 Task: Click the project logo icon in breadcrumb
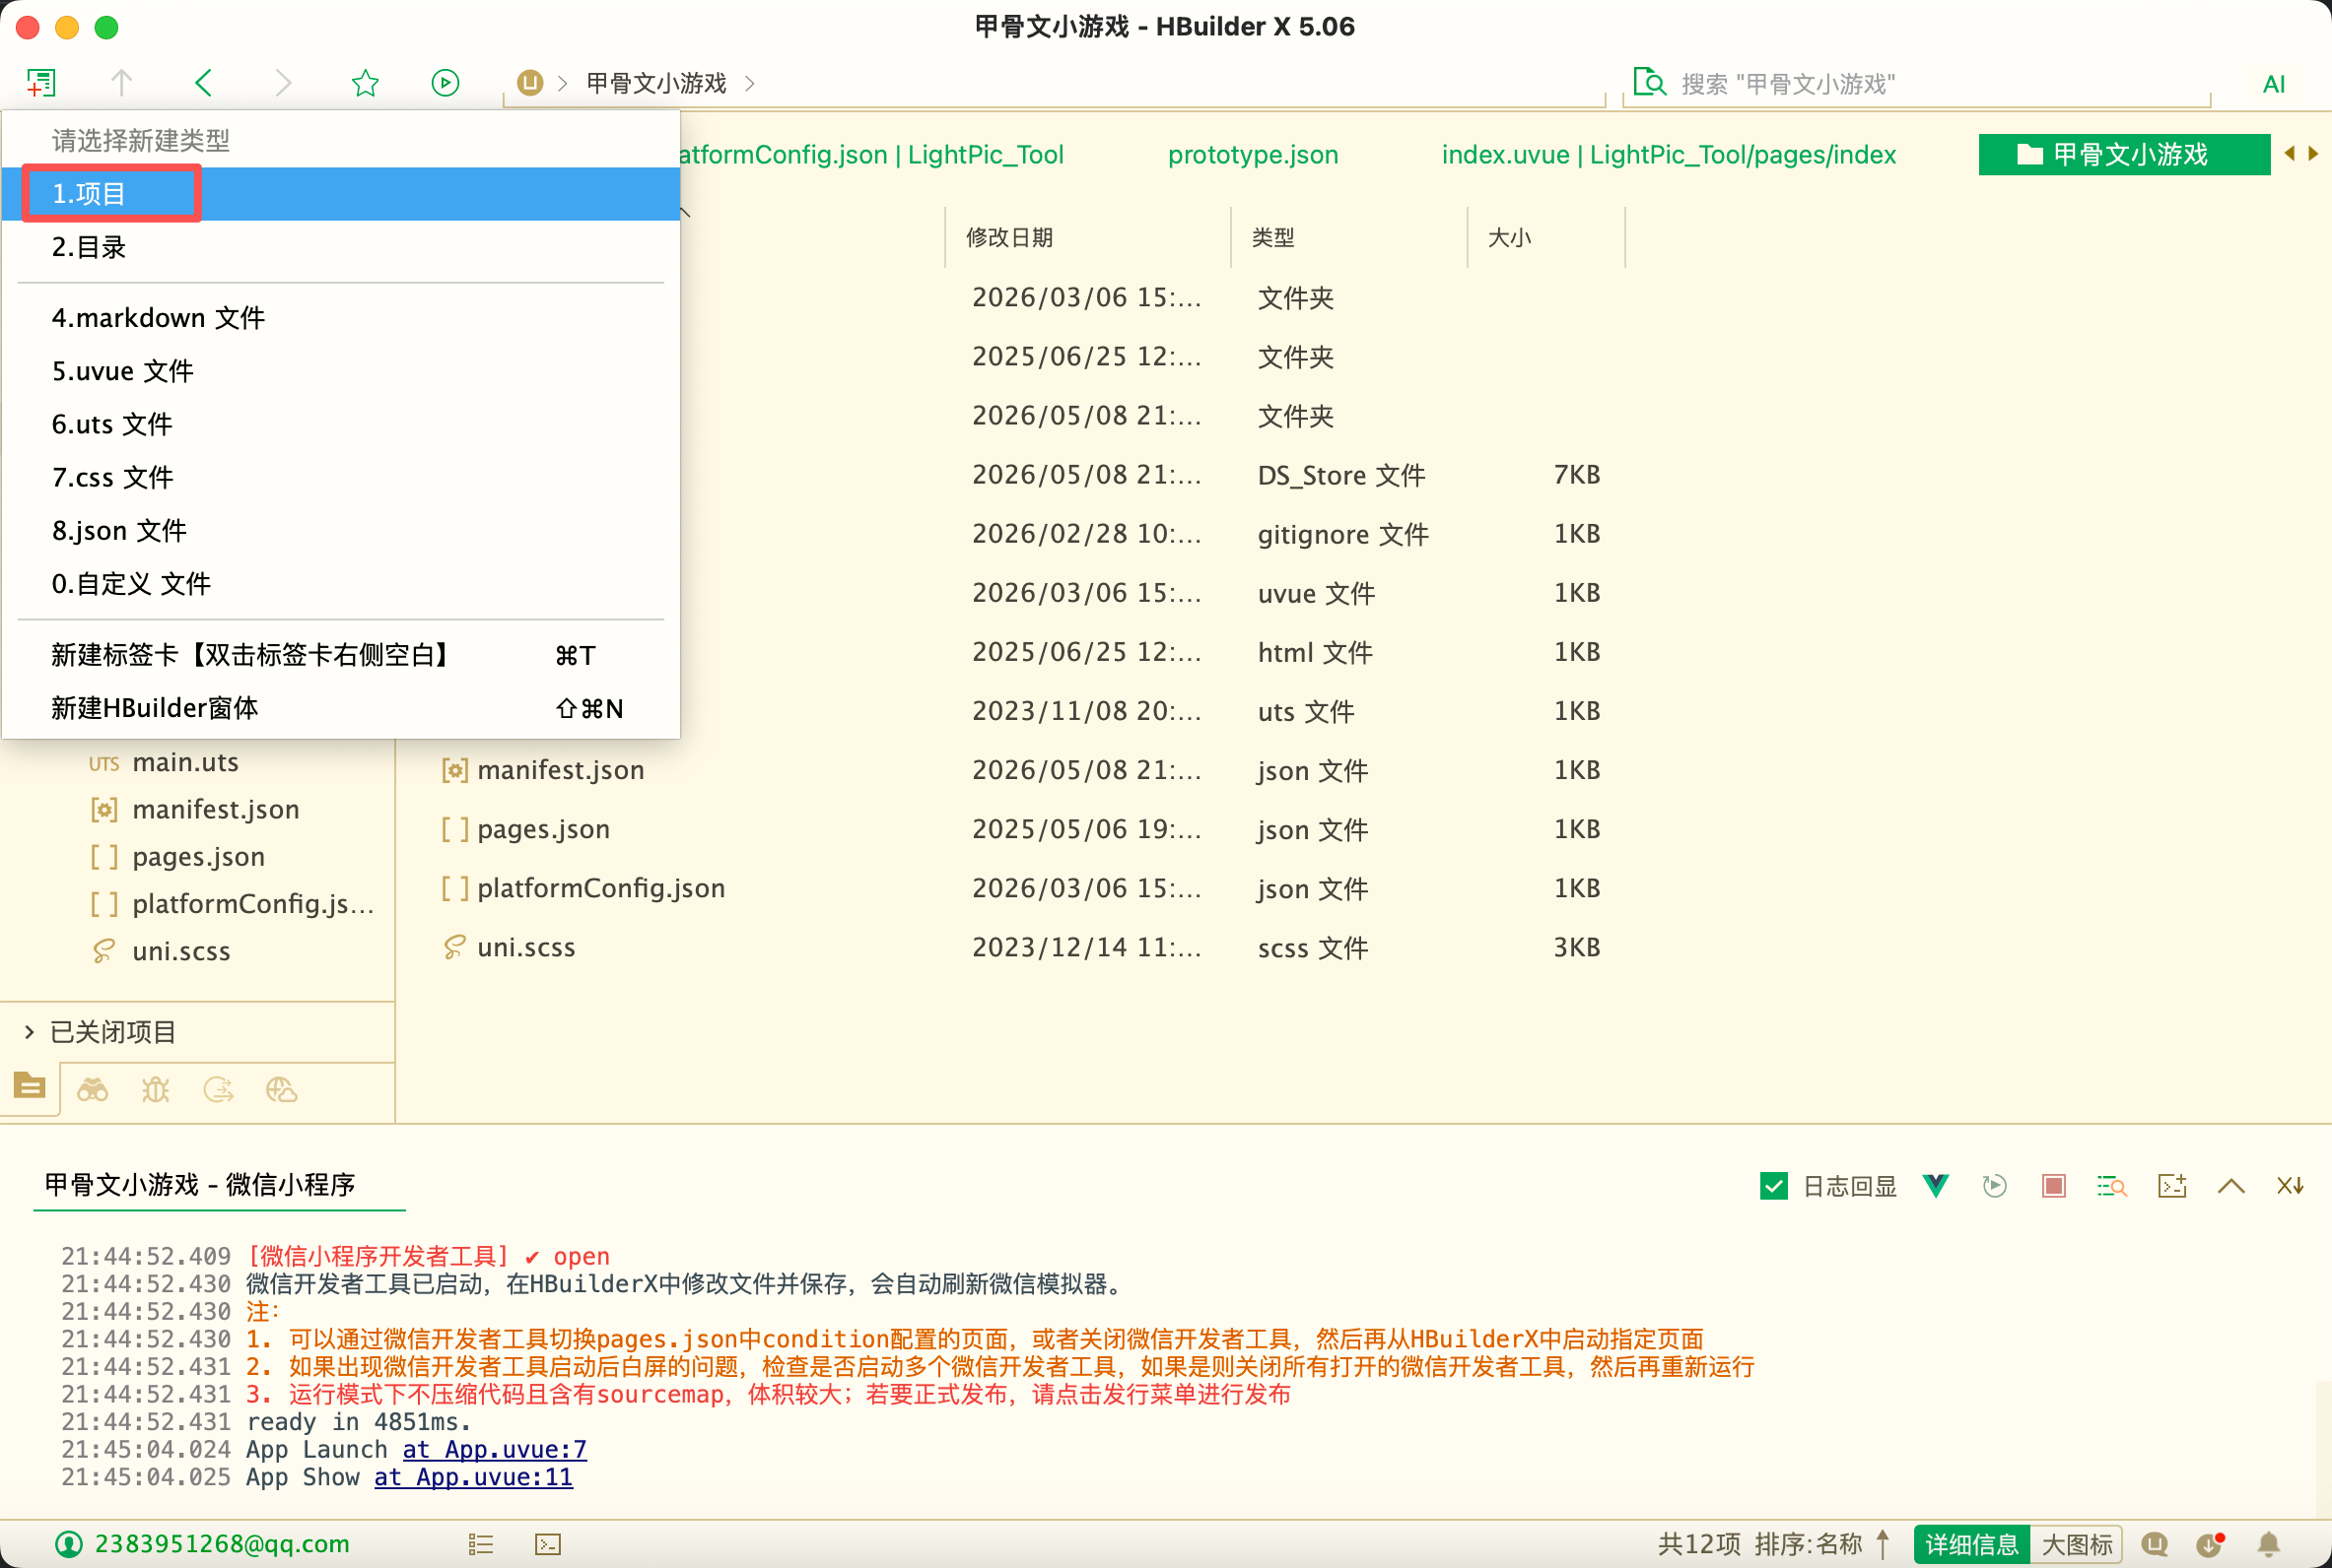(x=530, y=83)
